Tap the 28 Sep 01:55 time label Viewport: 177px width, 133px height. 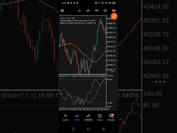point(76,109)
